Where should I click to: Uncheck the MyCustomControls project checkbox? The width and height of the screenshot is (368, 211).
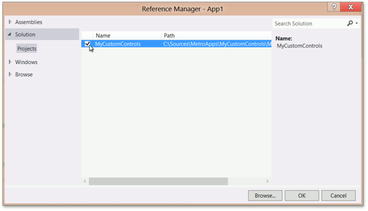click(87, 44)
